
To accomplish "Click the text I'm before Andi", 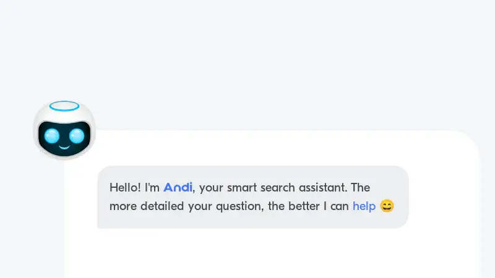I will click(152, 188).
